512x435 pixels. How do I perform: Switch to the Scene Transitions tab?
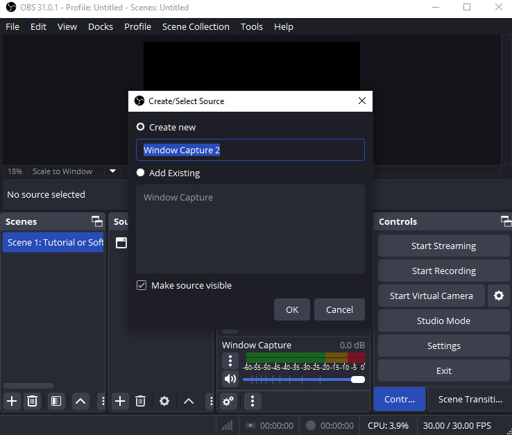coord(470,399)
